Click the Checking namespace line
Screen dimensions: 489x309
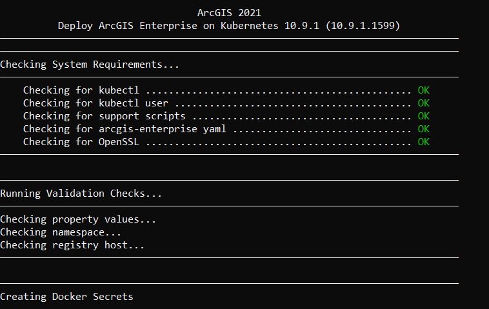61,232
